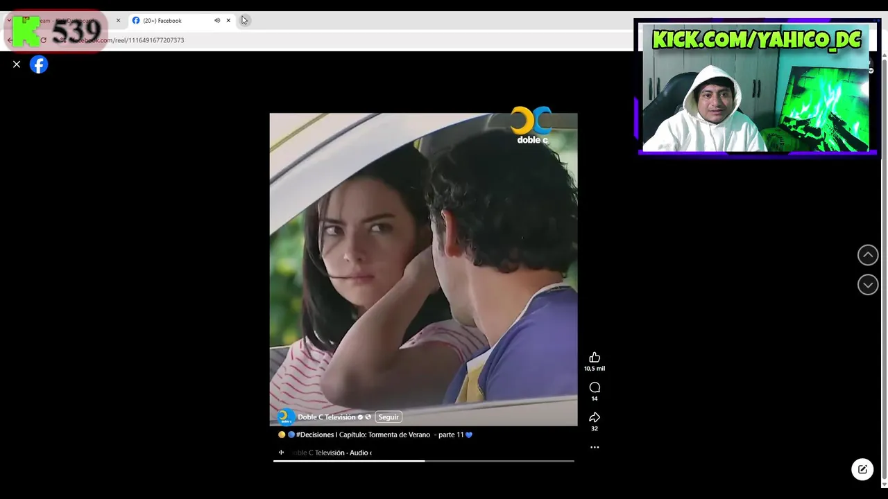Click the audio waveform icon
Screen dimensions: 888x499
click(281, 453)
